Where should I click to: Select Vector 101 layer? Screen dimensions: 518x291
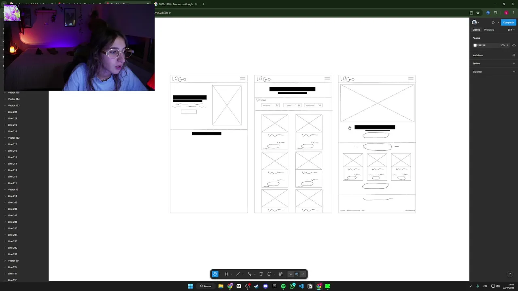[x=14, y=190]
